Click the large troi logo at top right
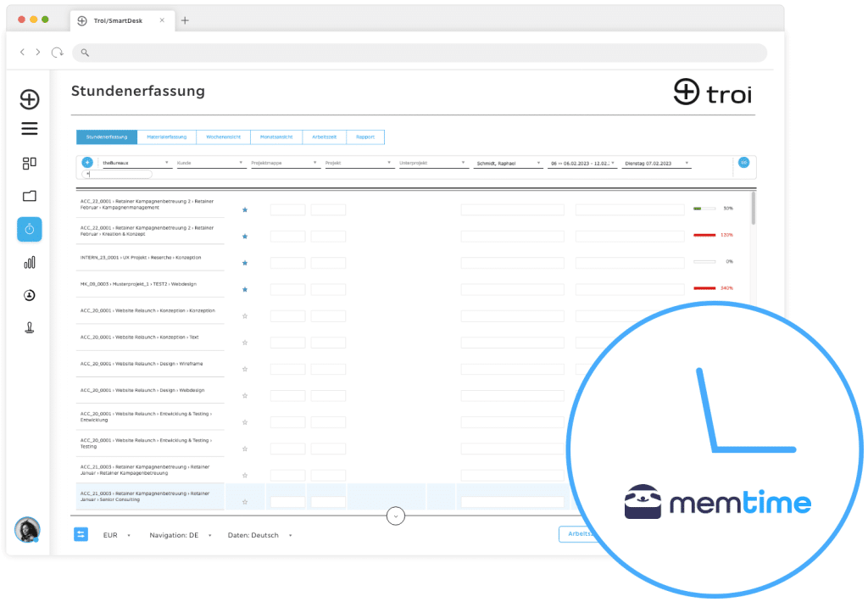Image resolution: width=868 pixels, height=602 pixels. pos(712,92)
